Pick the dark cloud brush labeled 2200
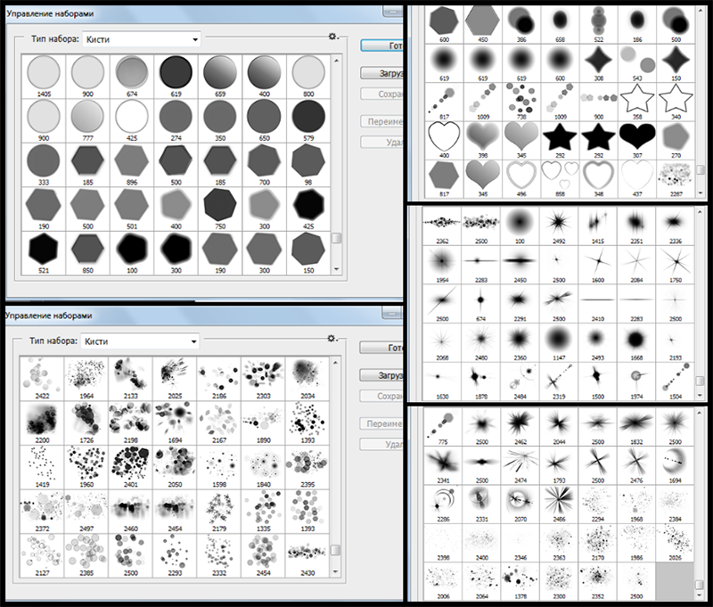The width and height of the screenshot is (713, 607). click(x=41, y=417)
